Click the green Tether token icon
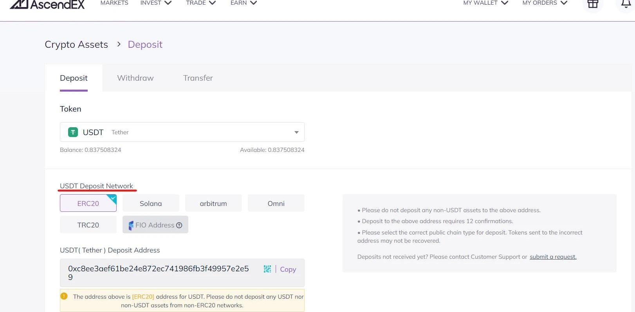Viewport: 635px width, 312px height. (73, 132)
